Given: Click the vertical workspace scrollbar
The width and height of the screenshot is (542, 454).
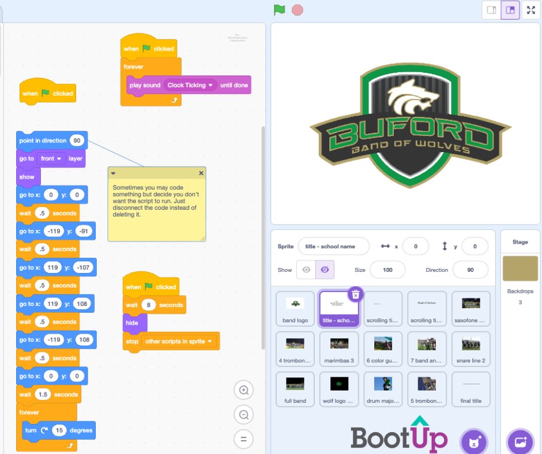Looking at the screenshot, I should click(263, 238).
